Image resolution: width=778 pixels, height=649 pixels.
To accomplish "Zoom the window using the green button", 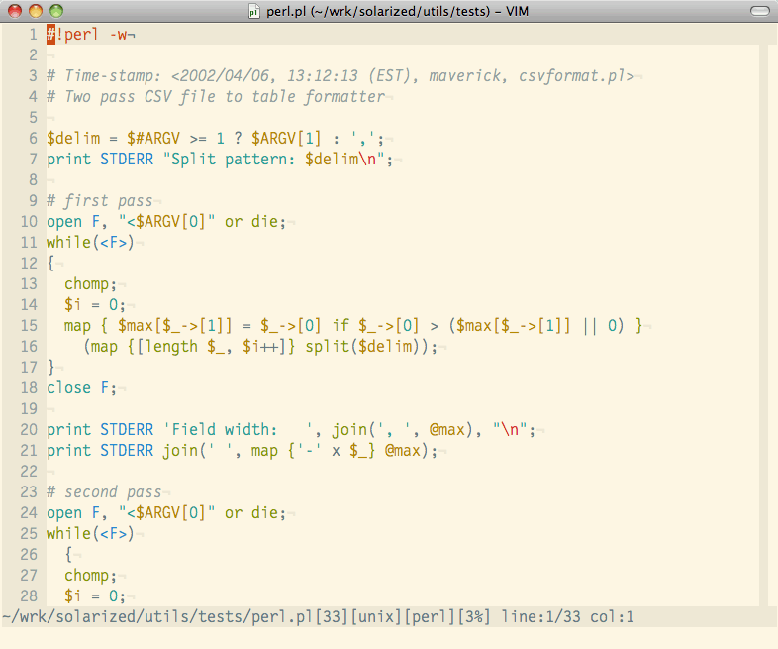I will (x=56, y=11).
